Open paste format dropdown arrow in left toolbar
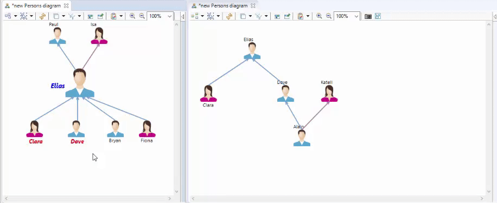This screenshot has width=497, height=203. tap(121, 16)
